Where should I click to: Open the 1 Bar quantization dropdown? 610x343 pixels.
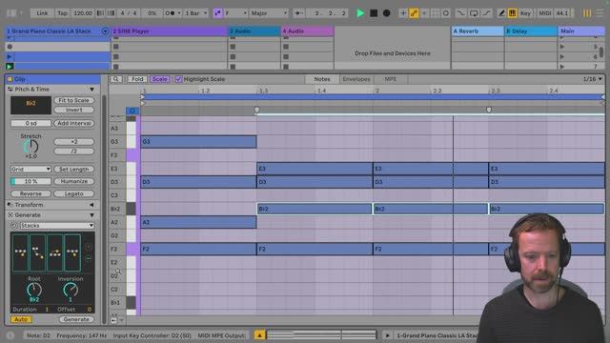point(196,13)
